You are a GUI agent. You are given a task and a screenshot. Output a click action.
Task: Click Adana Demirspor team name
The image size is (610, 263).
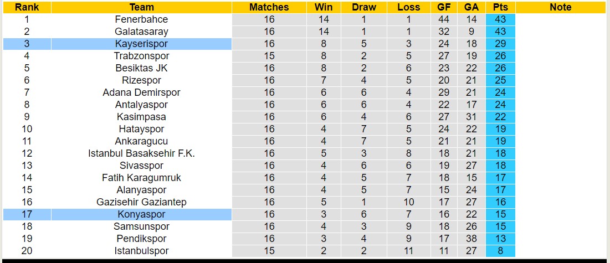point(141,92)
